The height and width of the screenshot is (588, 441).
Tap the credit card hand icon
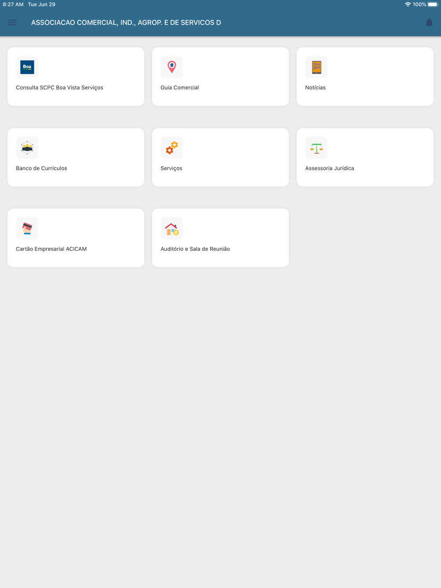27,228
